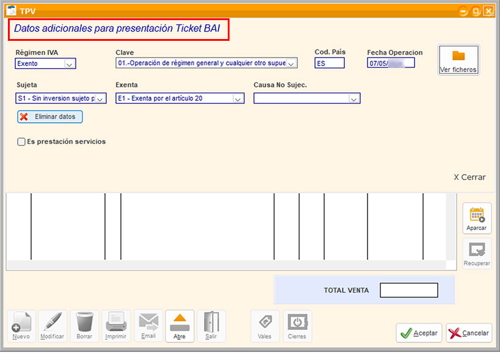Click the Fecha Operacion date field

pyautogui.click(x=391, y=63)
